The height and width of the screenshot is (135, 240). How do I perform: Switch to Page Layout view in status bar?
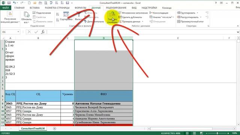coord(194,133)
